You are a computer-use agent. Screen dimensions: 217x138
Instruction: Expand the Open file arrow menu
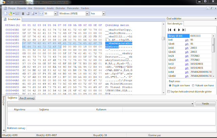pyautogui.click(x=14, y=14)
